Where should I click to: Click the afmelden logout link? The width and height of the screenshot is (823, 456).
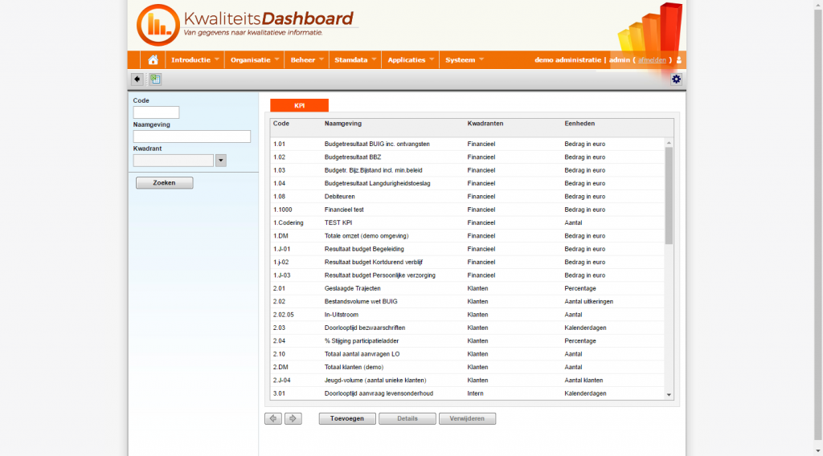[652, 60]
